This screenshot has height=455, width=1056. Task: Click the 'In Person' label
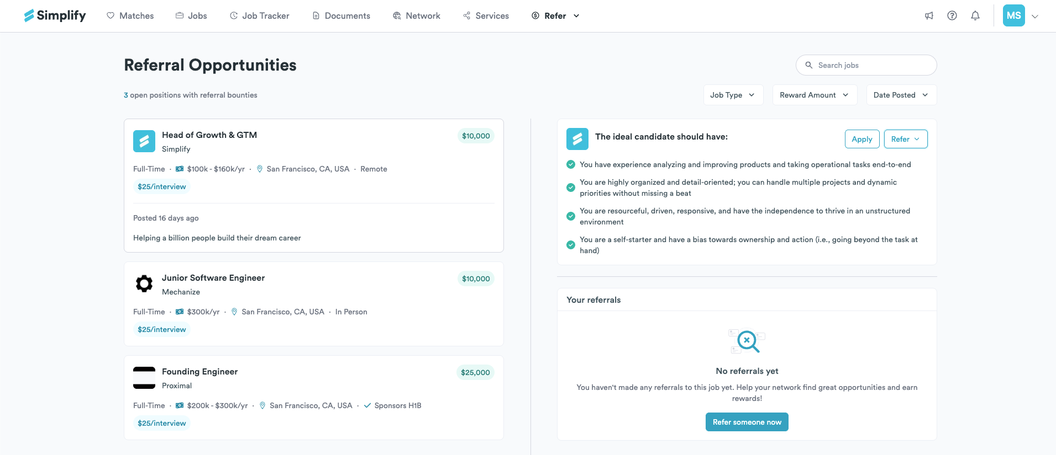pyautogui.click(x=351, y=312)
